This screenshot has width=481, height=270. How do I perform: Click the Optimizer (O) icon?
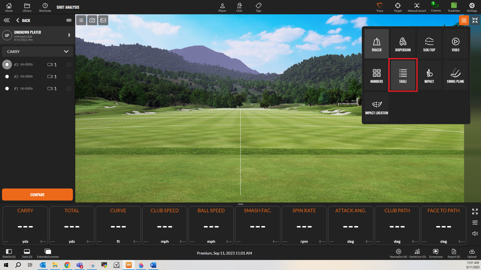point(417,253)
